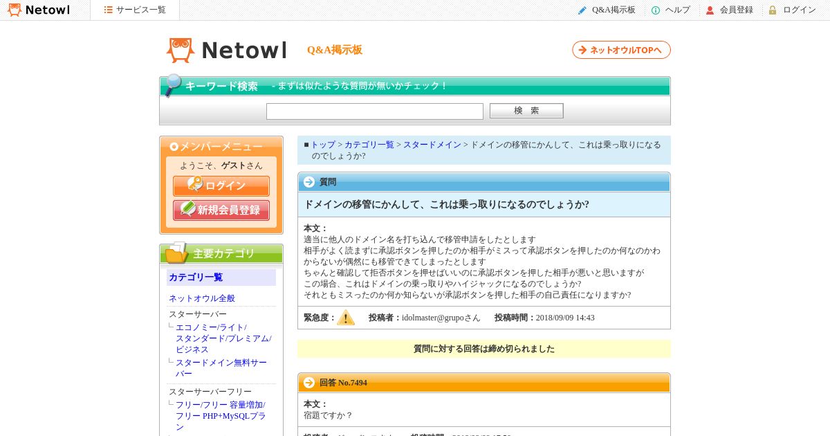Focus the keyword search input field

tap(375, 111)
